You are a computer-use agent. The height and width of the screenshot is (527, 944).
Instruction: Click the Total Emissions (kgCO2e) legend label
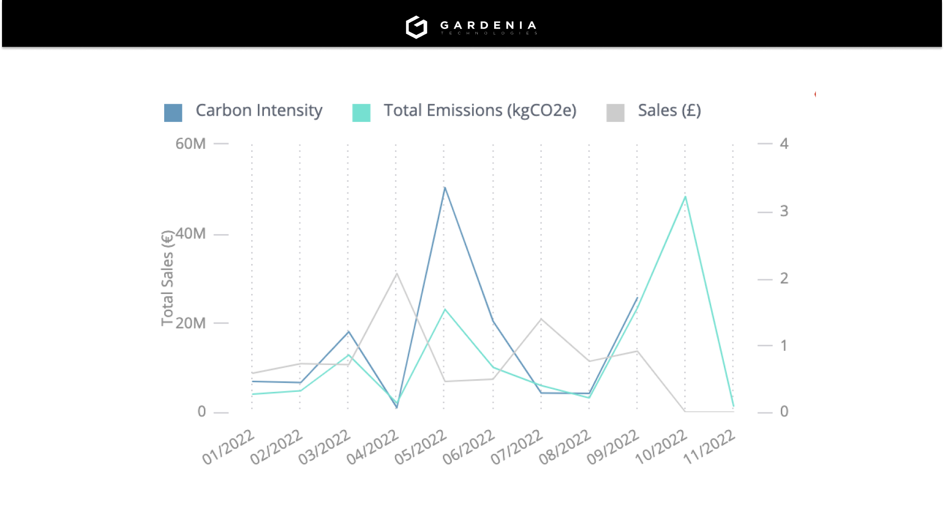click(x=480, y=111)
